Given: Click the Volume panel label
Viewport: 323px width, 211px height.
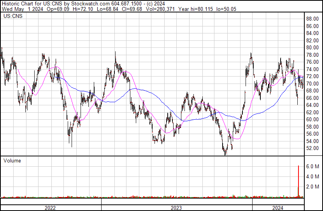Looking at the screenshot, I should (12, 160).
